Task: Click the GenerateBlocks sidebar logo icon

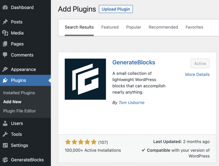Action: tap(5, 160)
